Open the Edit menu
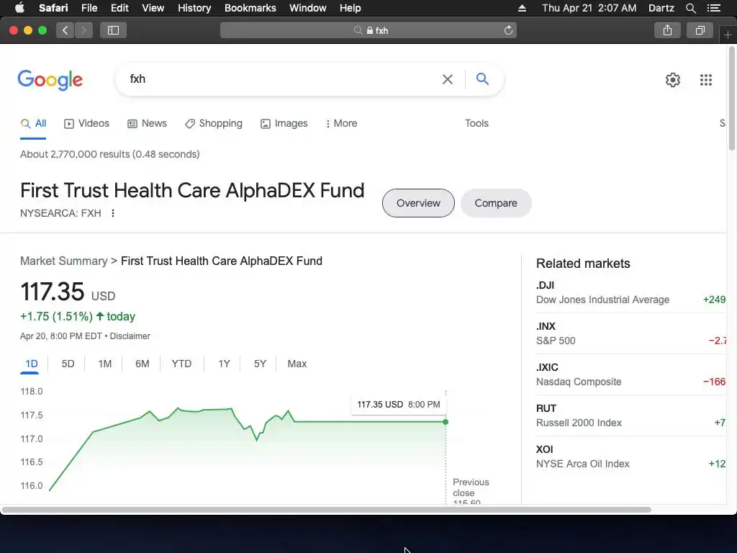The width and height of the screenshot is (737, 553). [x=119, y=8]
